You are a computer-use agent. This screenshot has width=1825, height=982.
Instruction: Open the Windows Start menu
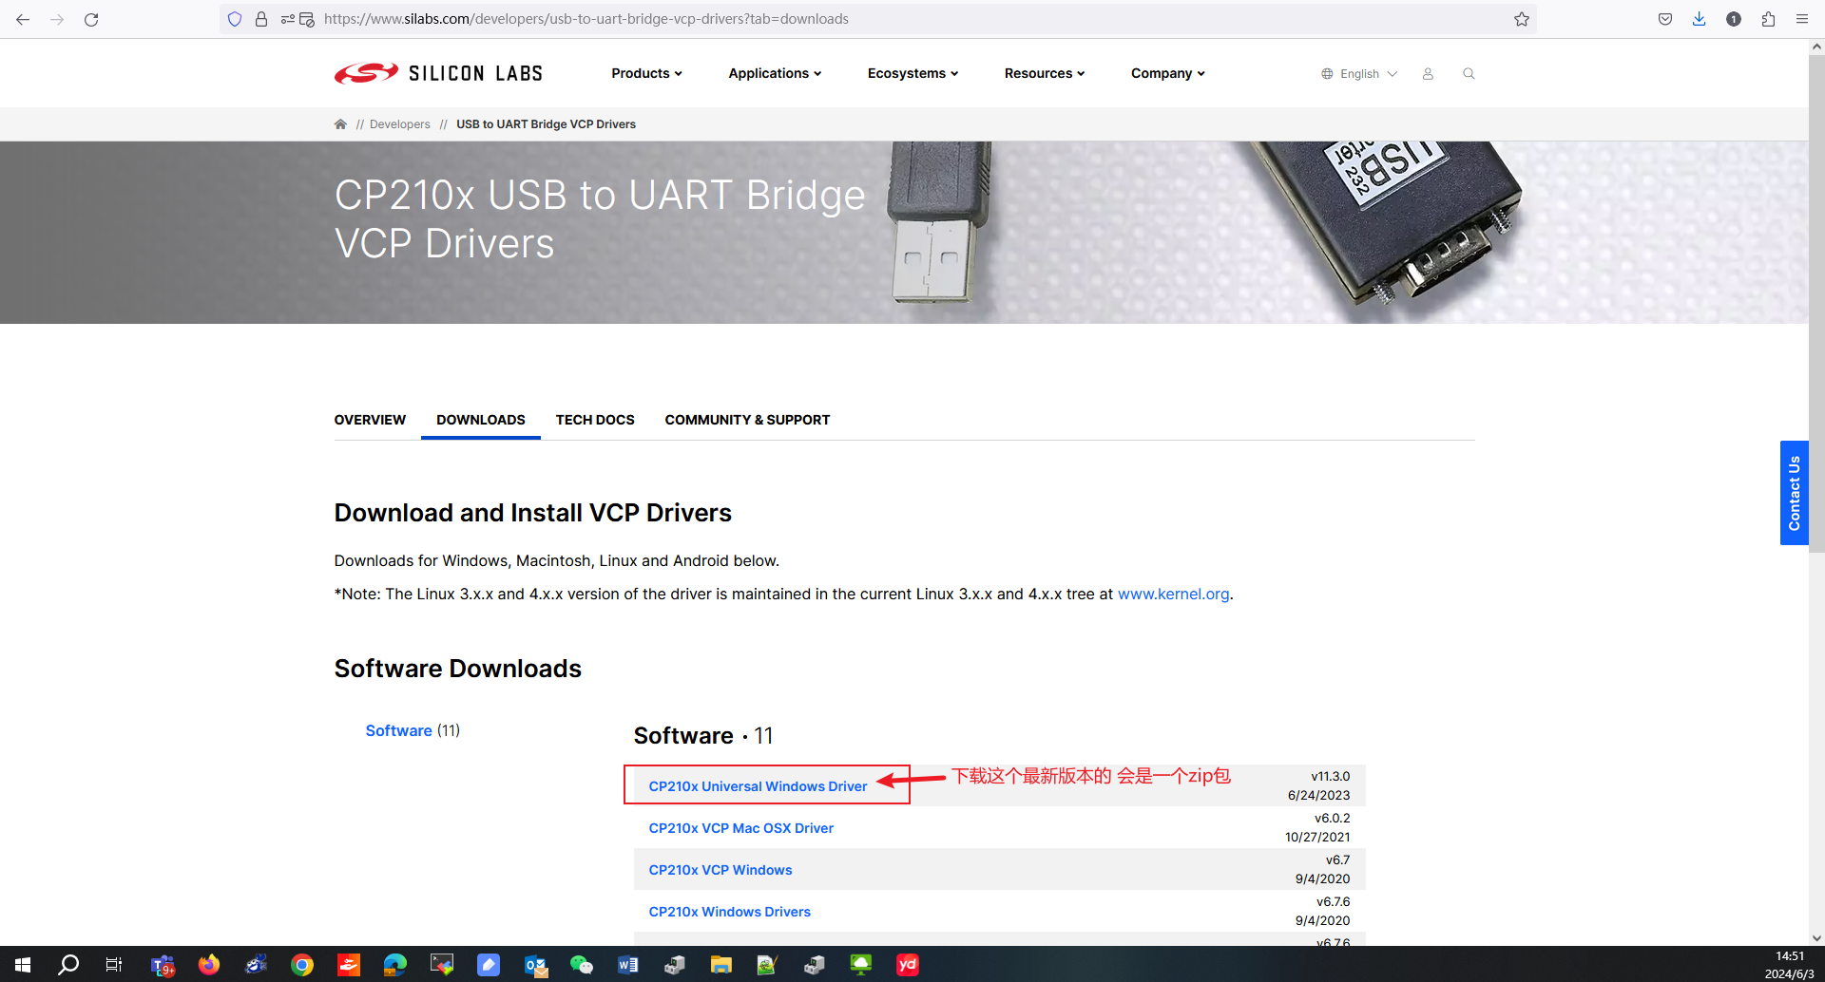click(x=23, y=965)
